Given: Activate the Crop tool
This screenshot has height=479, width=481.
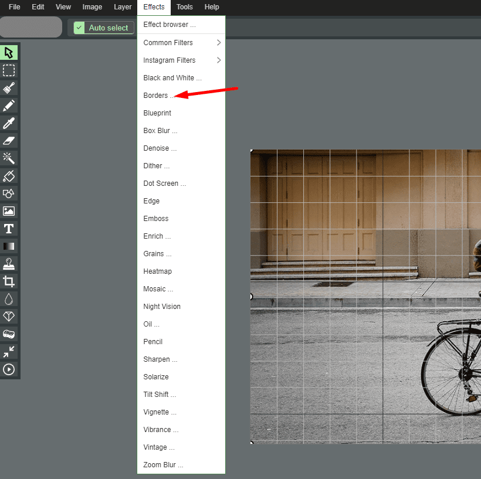Looking at the screenshot, I should [x=9, y=281].
